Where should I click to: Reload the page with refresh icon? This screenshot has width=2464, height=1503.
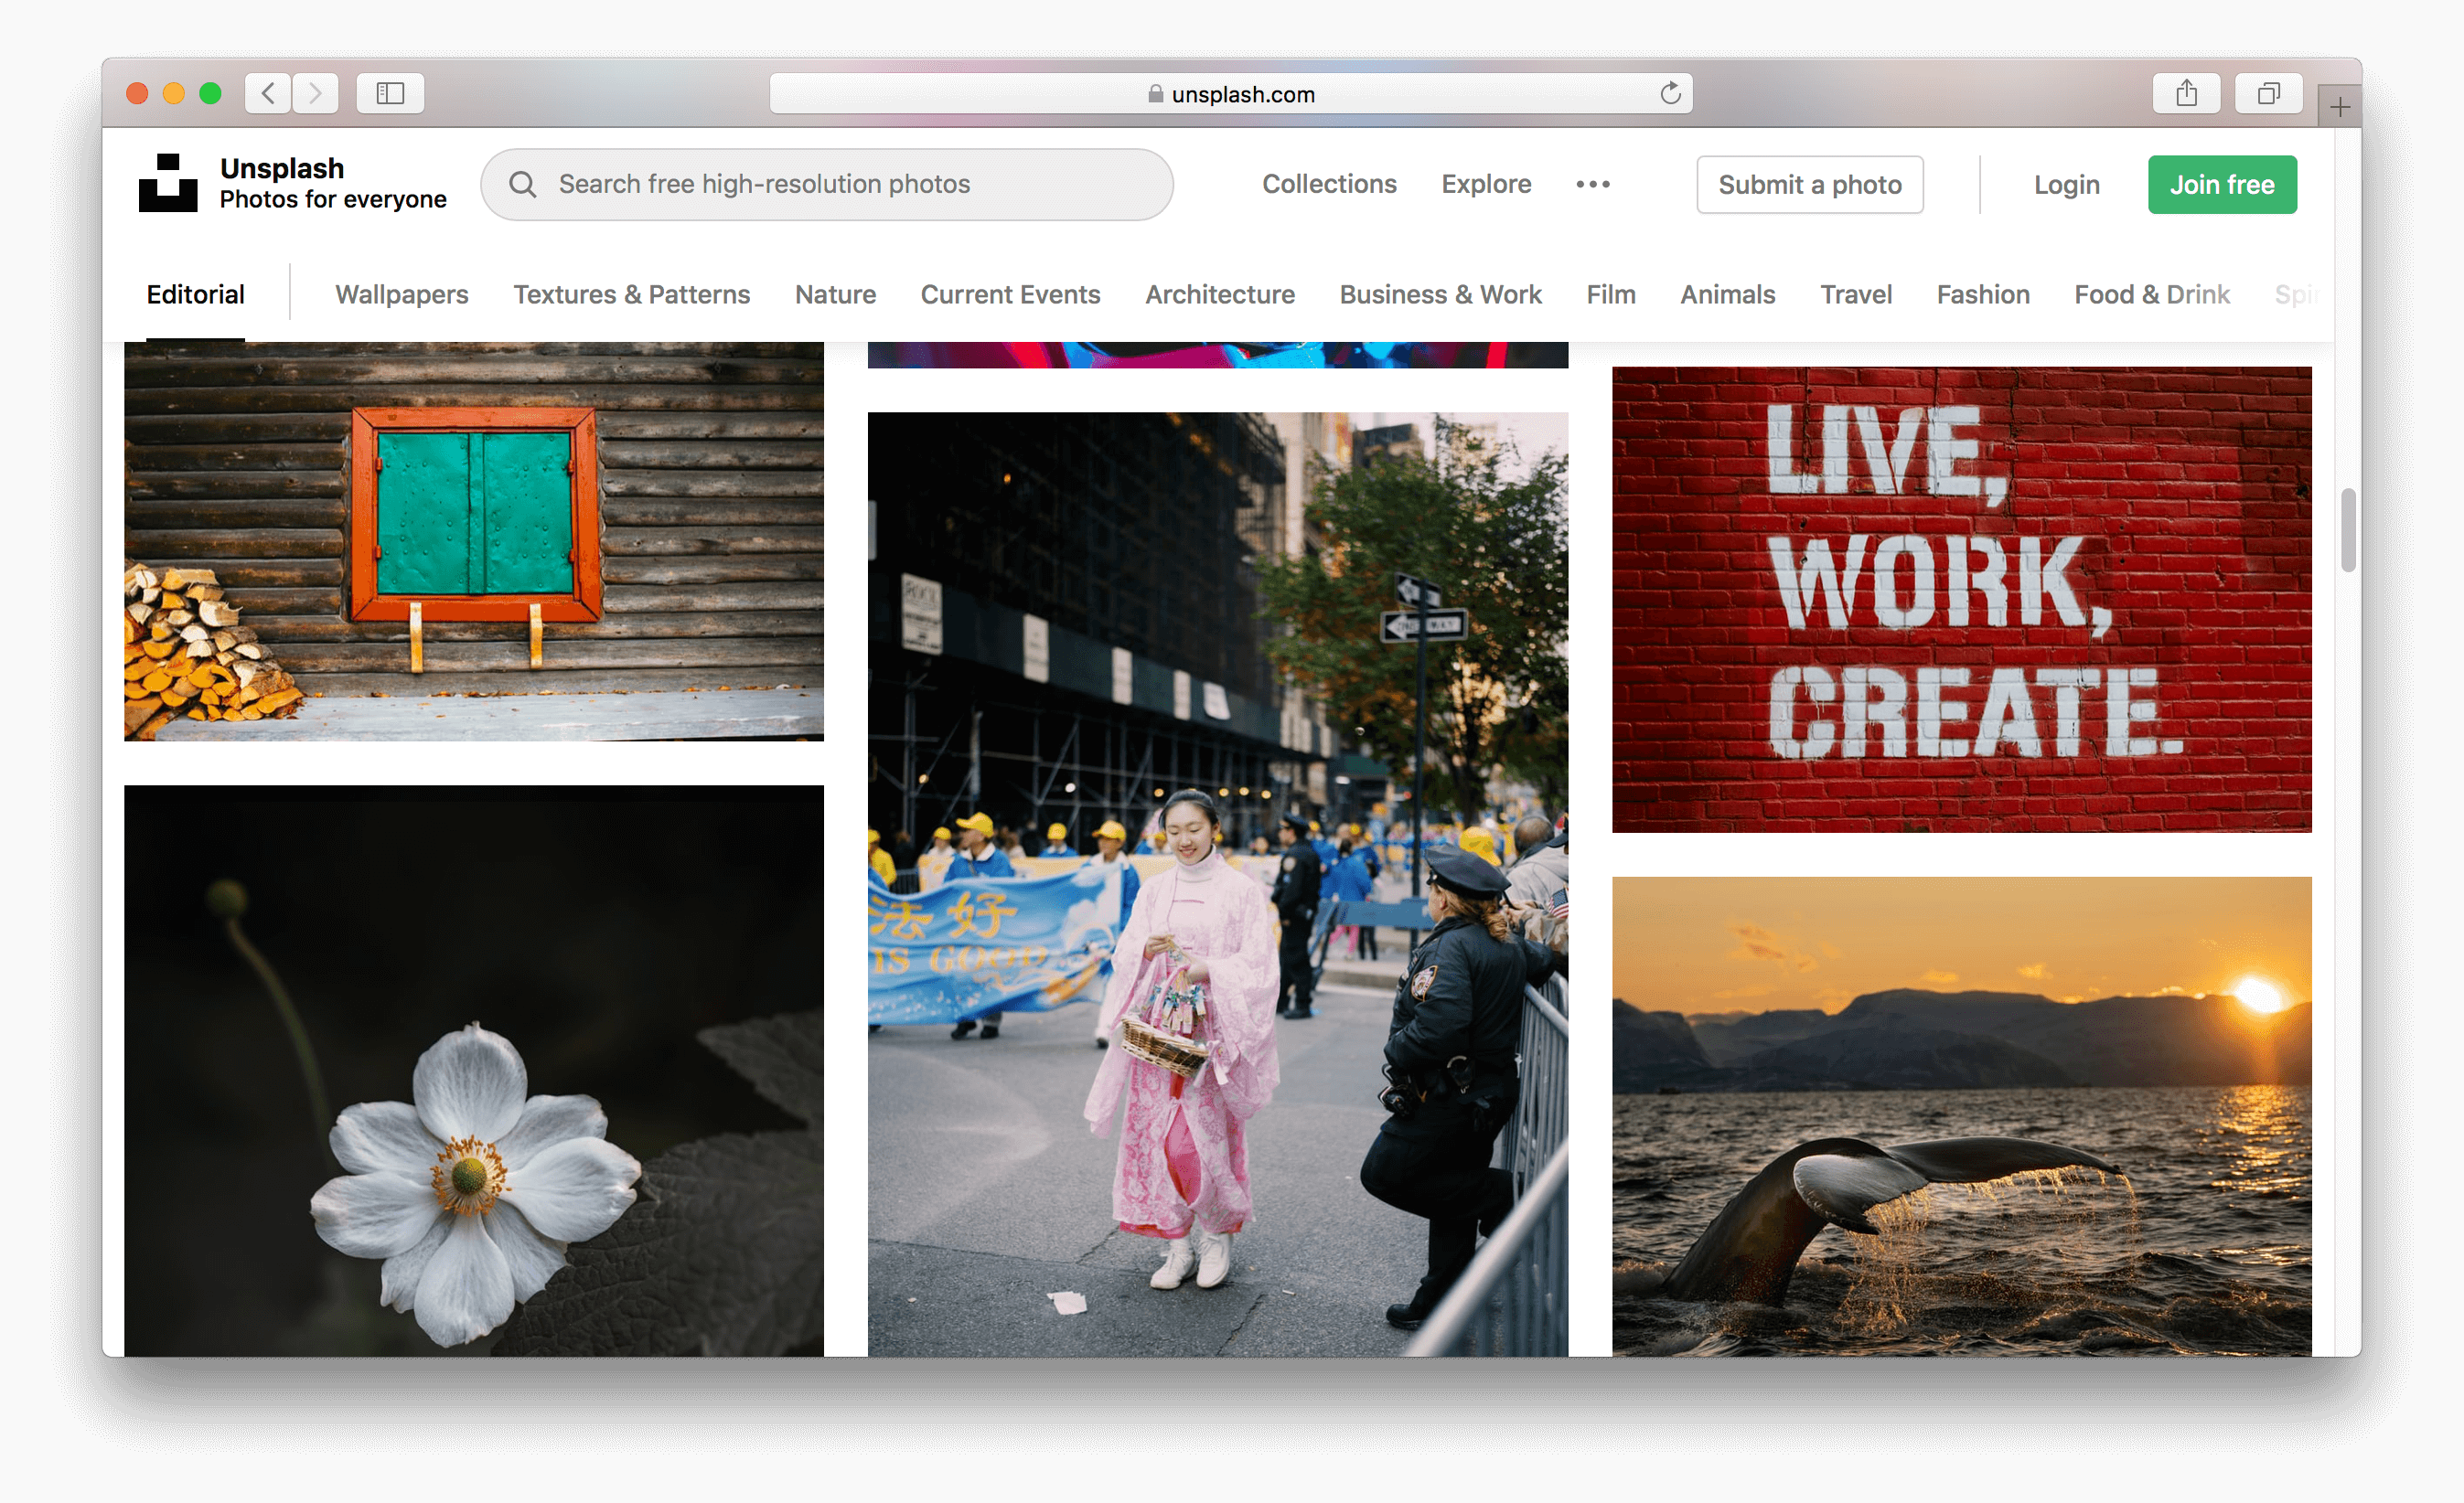click(x=1670, y=94)
